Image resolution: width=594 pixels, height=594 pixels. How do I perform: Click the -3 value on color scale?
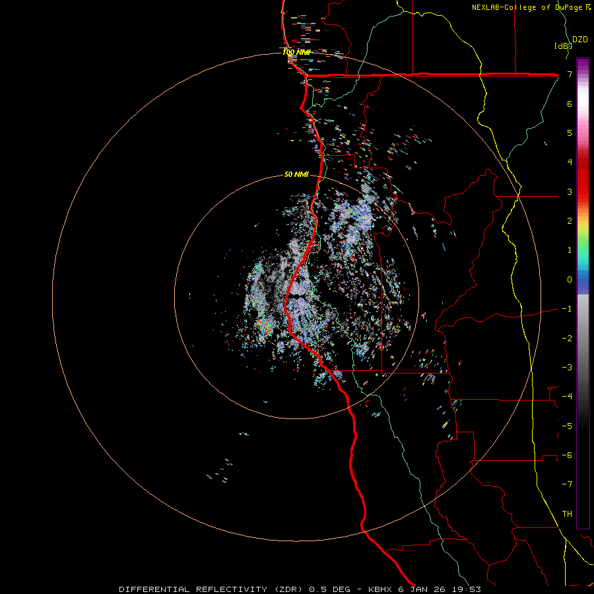coord(567,368)
